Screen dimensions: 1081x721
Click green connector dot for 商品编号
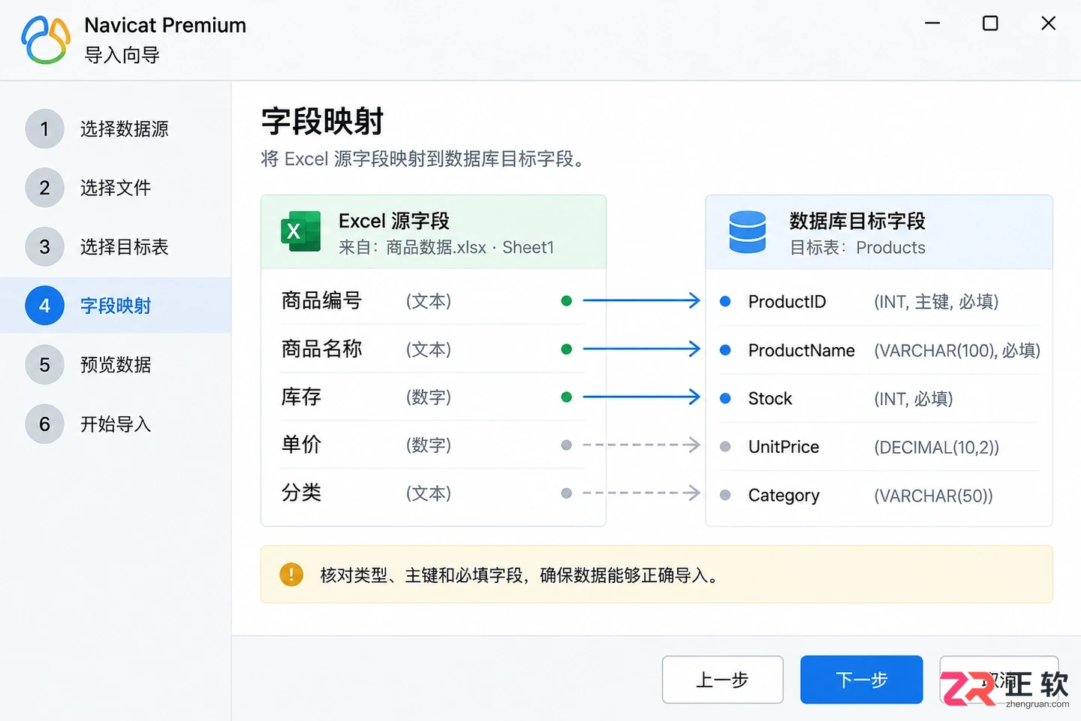(x=567, y=301)
